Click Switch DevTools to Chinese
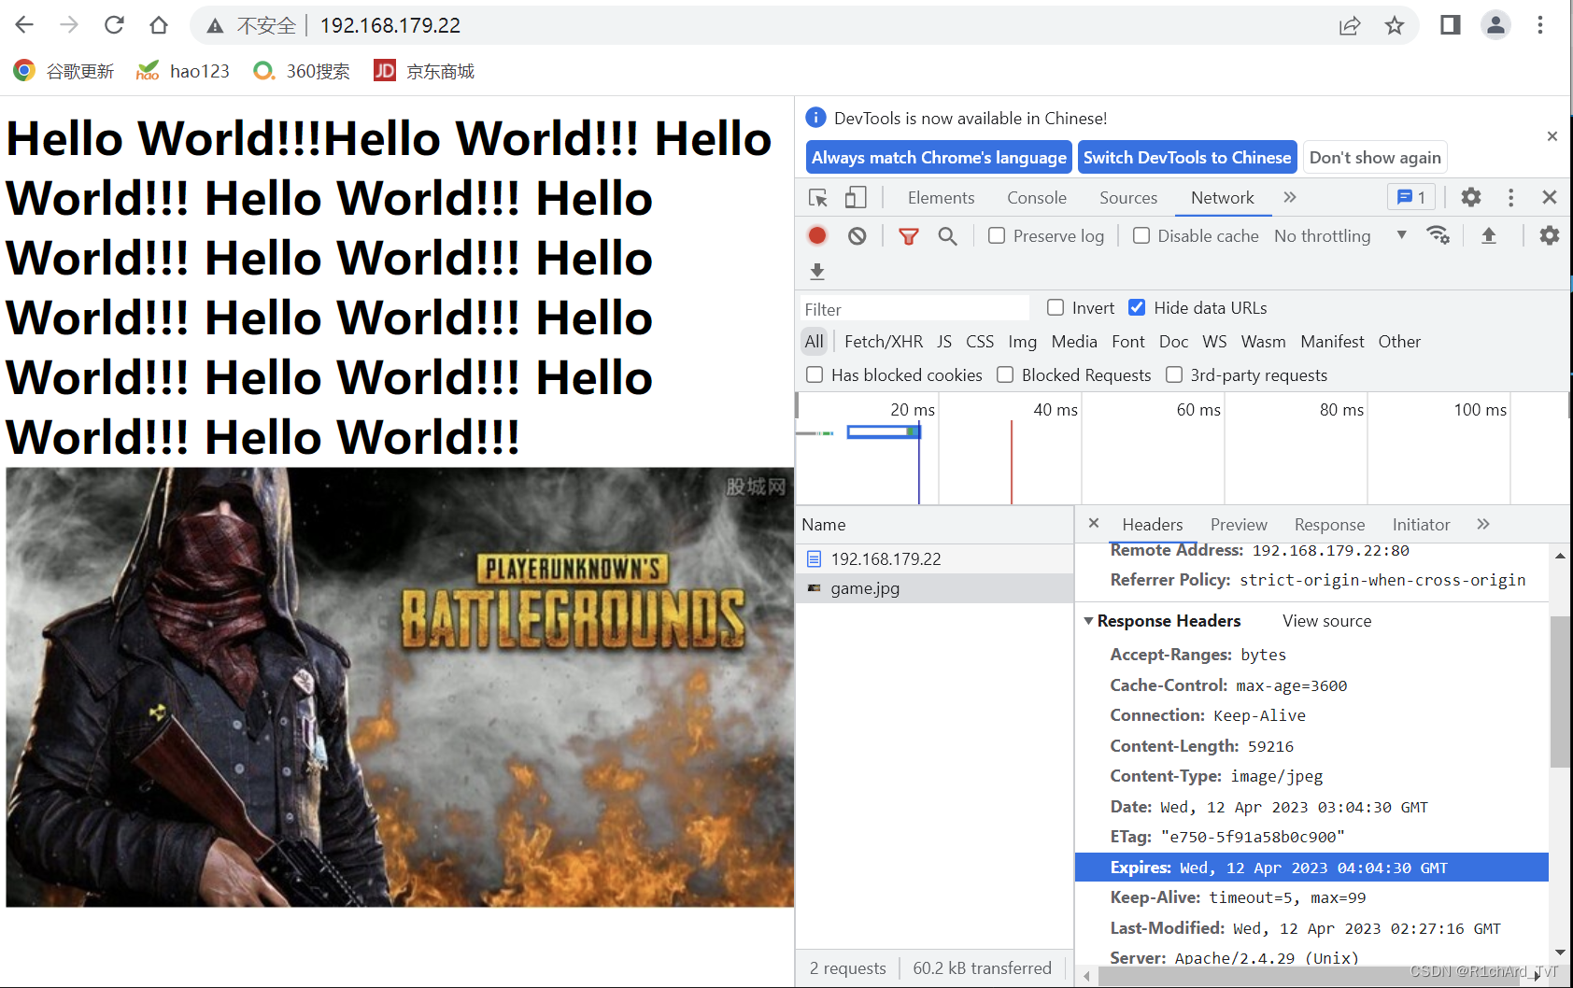Viewport: 1573px width, 988px height. (x=1187, y=158)
